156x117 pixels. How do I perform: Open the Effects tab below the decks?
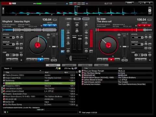coord(85,65)
